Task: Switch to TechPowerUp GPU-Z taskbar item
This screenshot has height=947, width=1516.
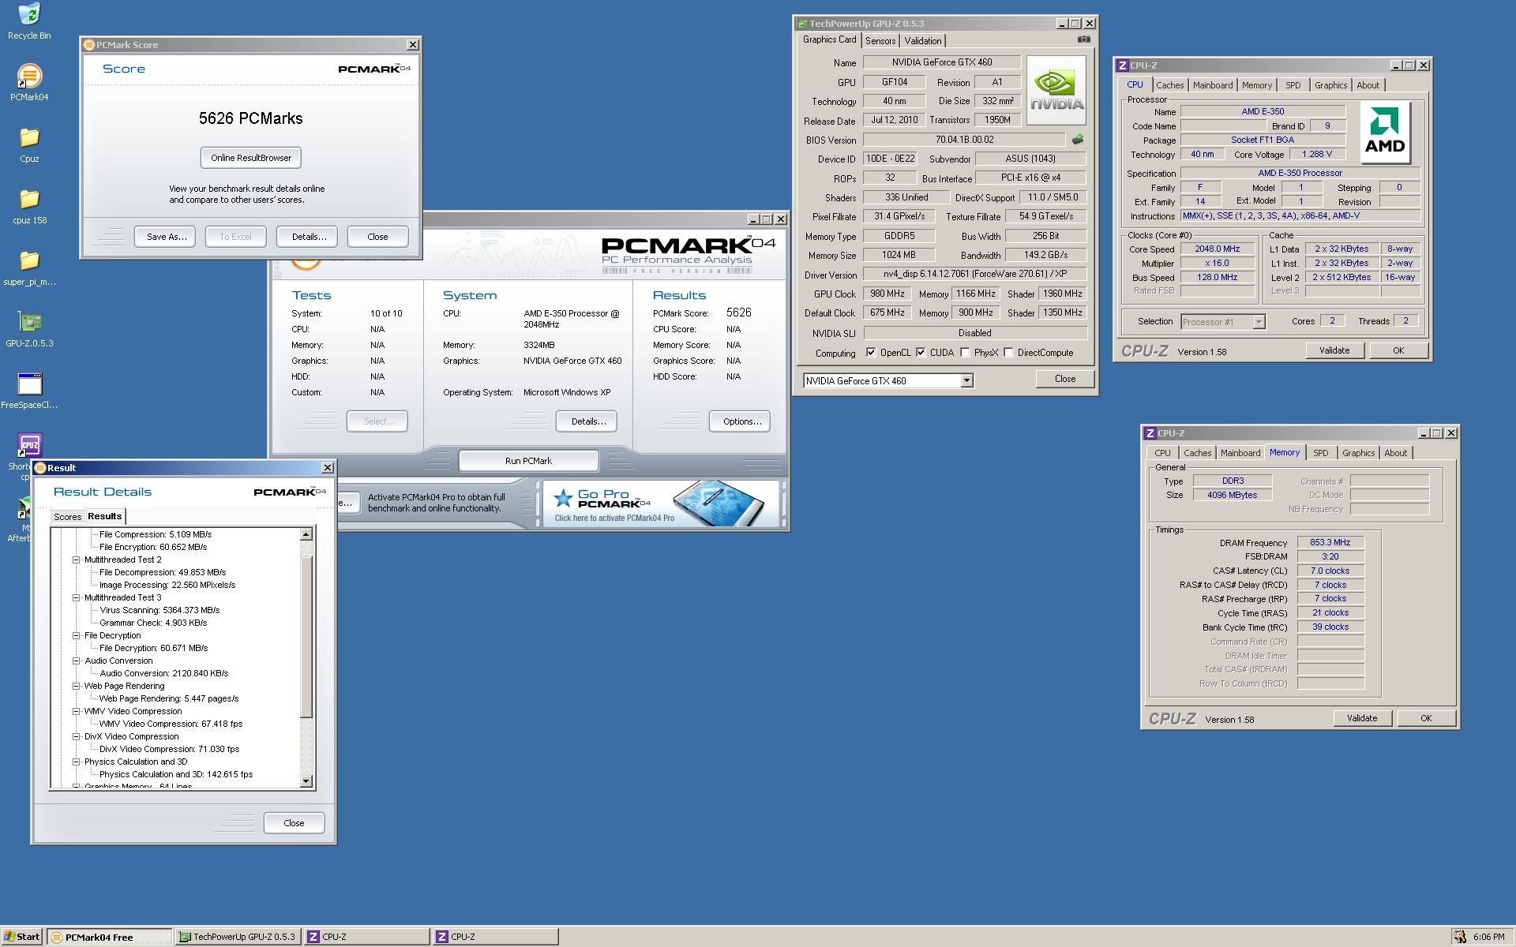Action: [238, 937]
